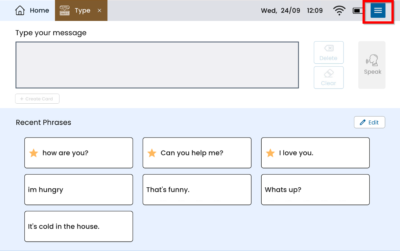Unfavorite the "I love you." star

click(x=270, y=153)
